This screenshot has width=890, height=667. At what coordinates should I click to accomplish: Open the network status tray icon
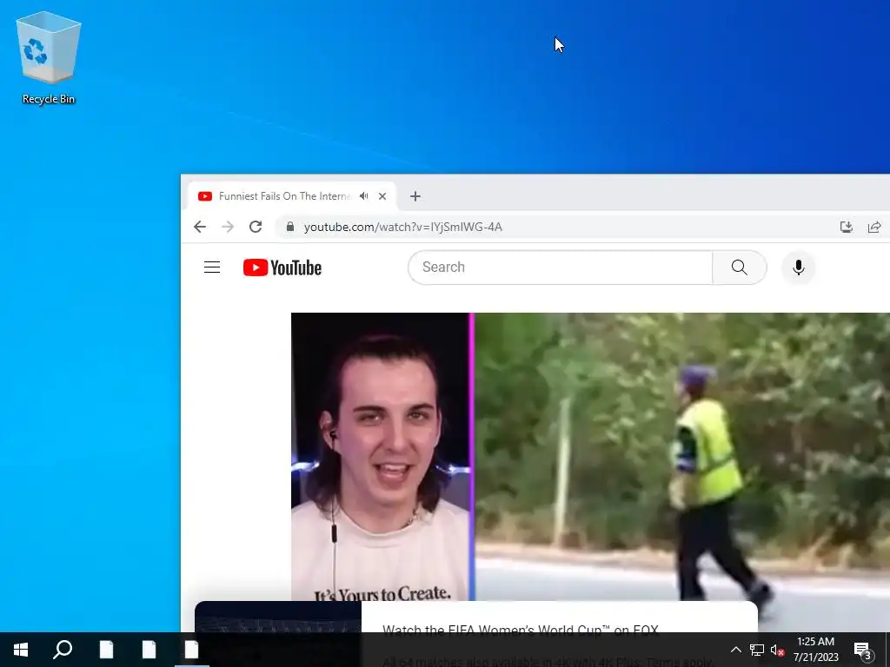point(757,650)
